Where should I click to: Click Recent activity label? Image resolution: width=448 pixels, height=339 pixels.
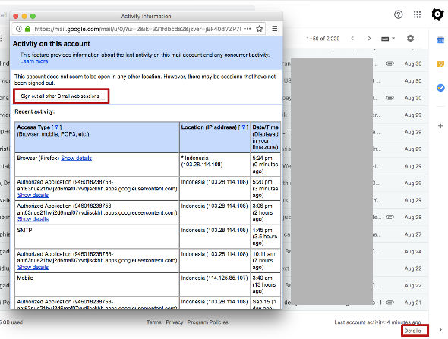point(35,111)
